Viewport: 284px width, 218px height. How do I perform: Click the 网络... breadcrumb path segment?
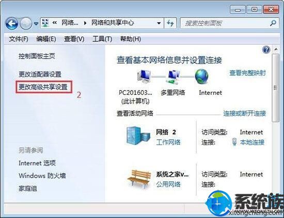point(70,23)
